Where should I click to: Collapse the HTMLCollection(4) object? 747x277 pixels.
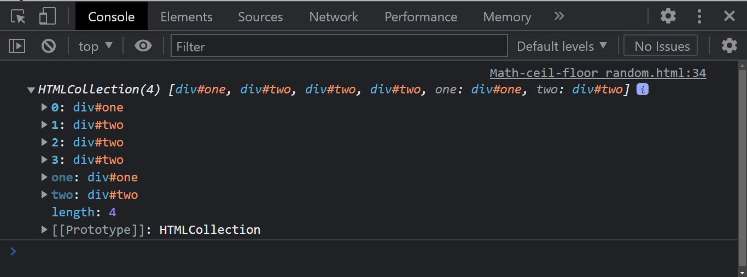(31, 90)
